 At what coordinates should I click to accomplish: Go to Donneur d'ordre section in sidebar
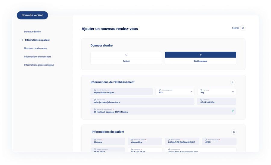(32, 31)
